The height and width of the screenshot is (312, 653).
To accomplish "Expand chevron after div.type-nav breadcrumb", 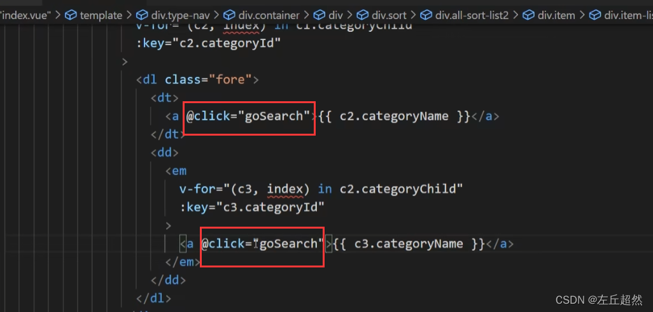I will pos(216,16).
